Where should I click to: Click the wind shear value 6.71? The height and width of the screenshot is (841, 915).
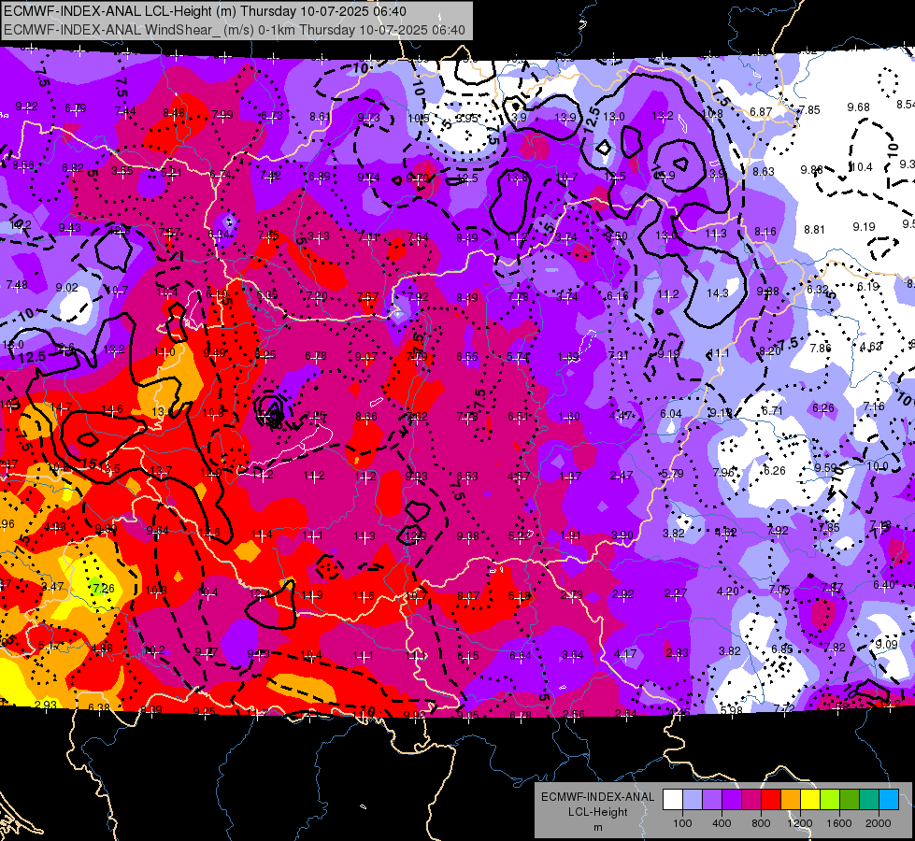pyautogui.click(x=772, y=411)
